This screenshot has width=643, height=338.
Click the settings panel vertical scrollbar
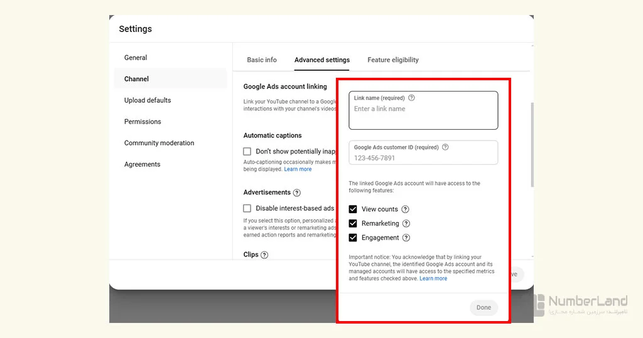pyautogui.click(x=532, y=145)
